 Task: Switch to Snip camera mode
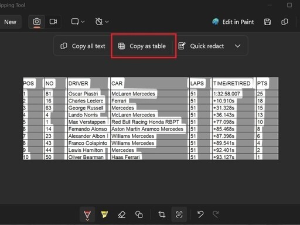pyautogui.click(x=37, y=22)
